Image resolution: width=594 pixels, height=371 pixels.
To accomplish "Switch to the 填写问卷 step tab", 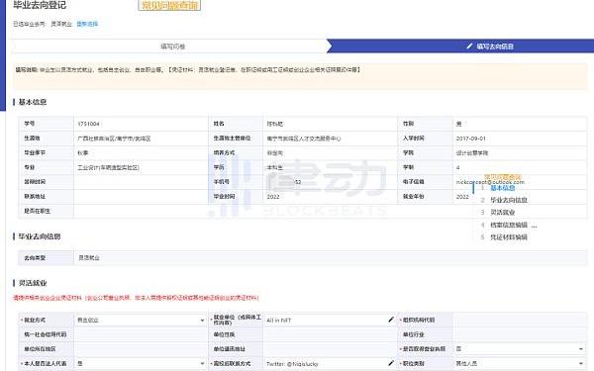I will click(172, 46).
